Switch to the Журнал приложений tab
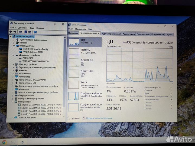This screenshot has height=146, width=195. click(x=111, y=34)
